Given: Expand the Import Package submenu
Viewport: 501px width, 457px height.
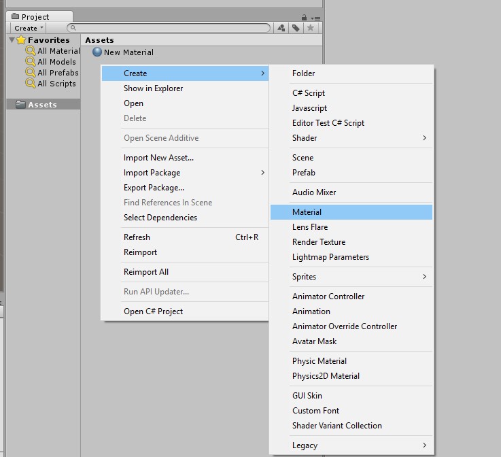Looking at the screenshot, I should (x=185, y=173).
